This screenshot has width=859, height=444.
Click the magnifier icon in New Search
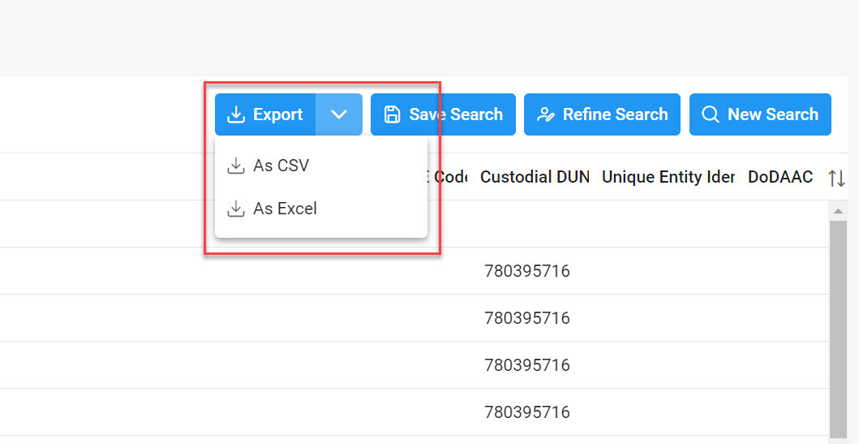[711, 115]
